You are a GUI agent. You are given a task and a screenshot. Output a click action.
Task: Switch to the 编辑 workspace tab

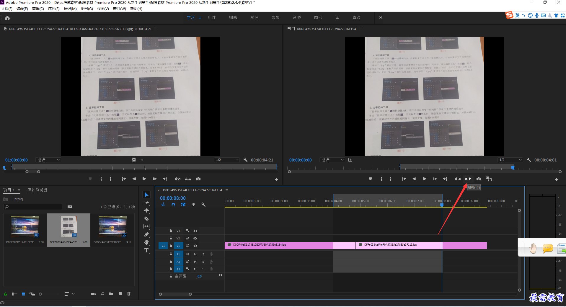233,17
